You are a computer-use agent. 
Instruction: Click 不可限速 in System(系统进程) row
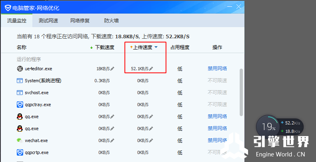(x=217, y=81)
